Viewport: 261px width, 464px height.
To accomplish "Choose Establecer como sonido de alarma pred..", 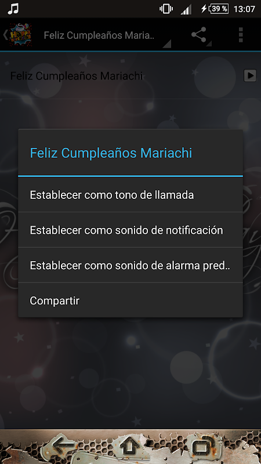I will pyautogui.click(x=130, y=265).
